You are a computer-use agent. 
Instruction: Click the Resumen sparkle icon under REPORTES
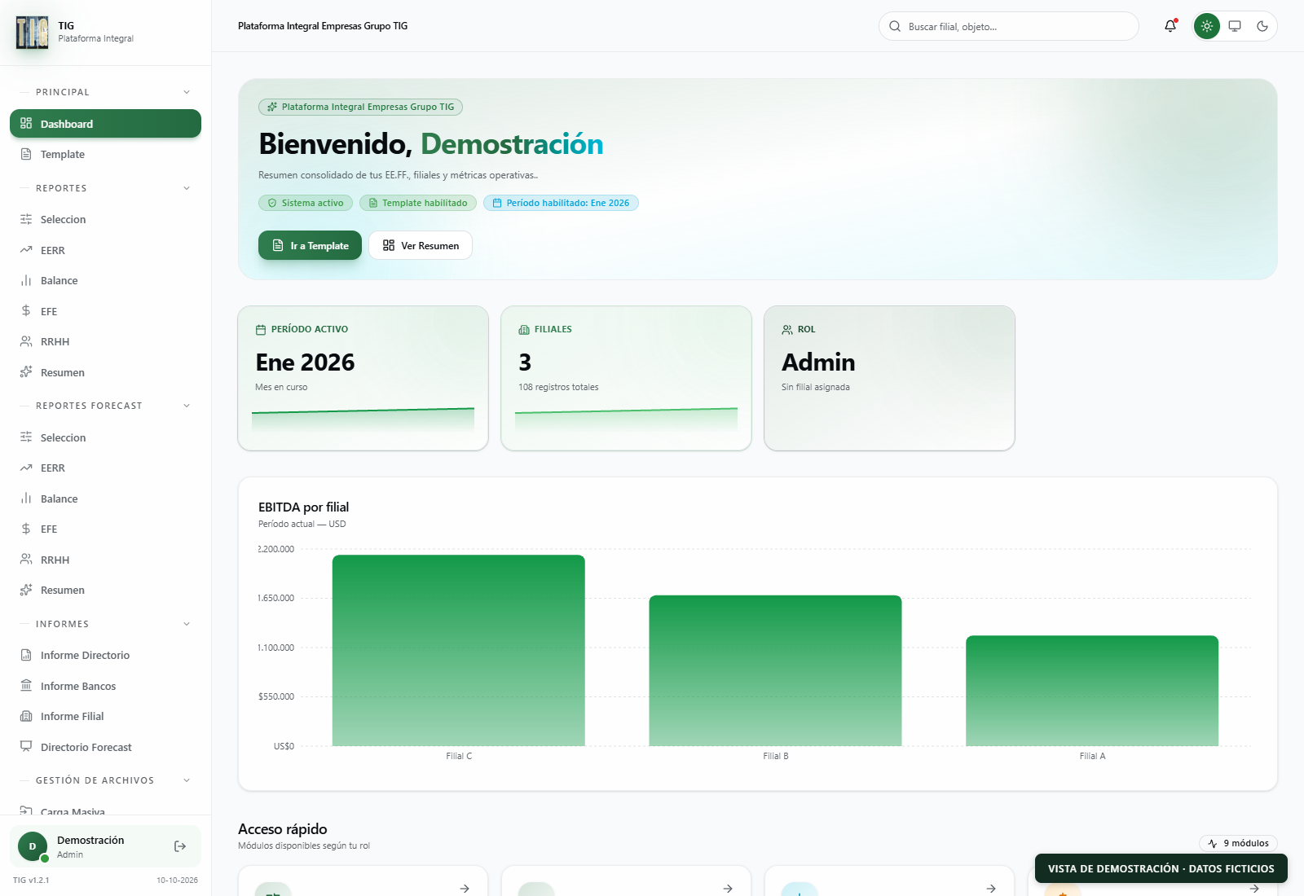[26, 372]
